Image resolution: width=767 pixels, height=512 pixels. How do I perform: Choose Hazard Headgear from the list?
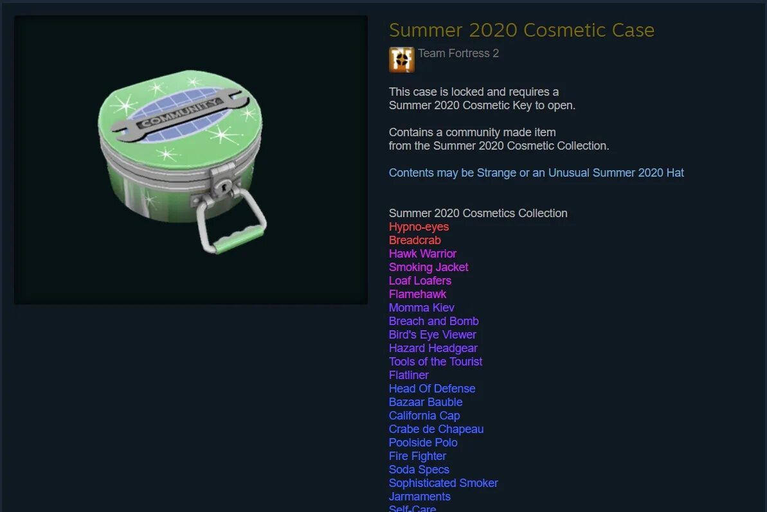(433, 348)
